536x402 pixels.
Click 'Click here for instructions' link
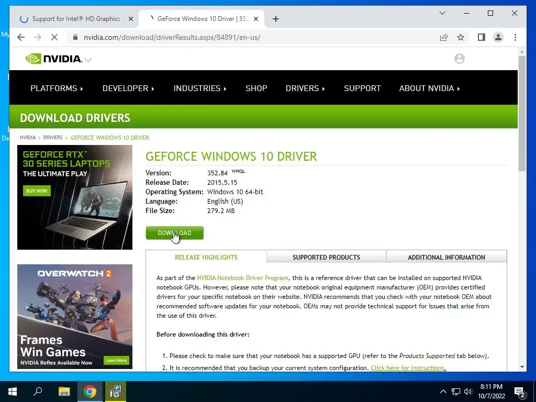pos(408,368)
